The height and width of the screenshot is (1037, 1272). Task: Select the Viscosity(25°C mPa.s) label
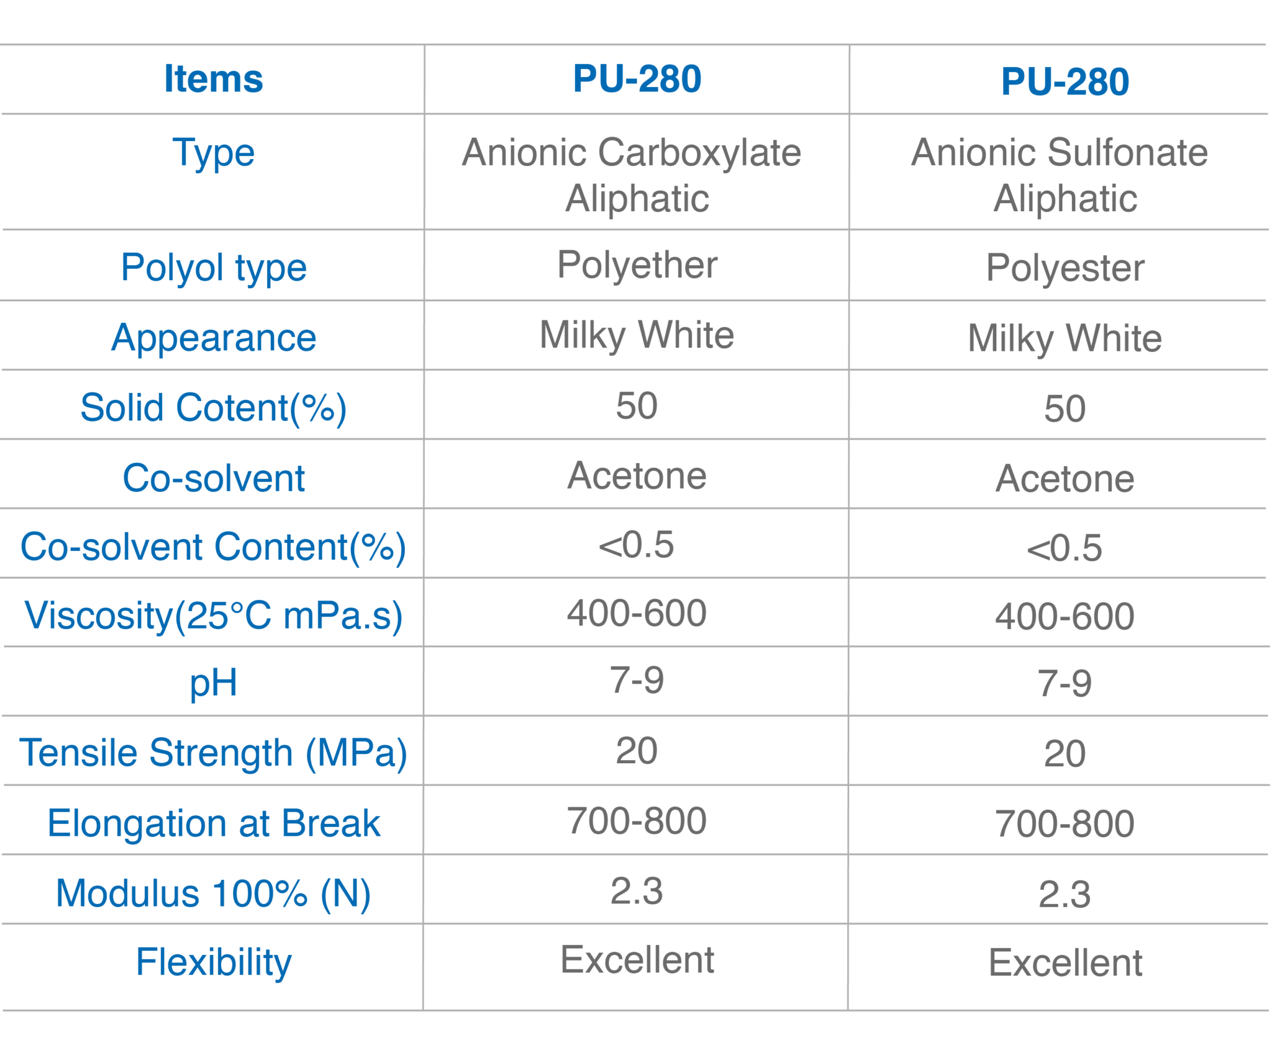(x=213, y=615)
